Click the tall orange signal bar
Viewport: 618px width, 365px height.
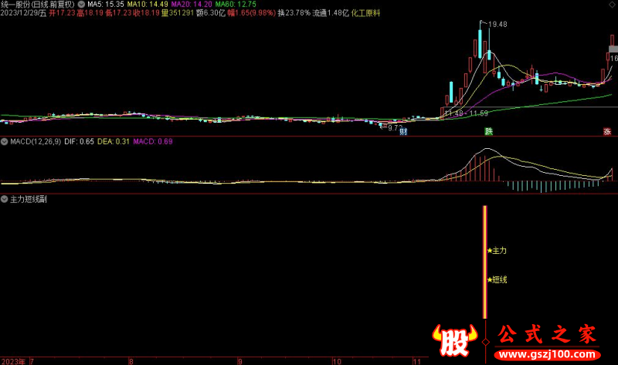[484, 262]
